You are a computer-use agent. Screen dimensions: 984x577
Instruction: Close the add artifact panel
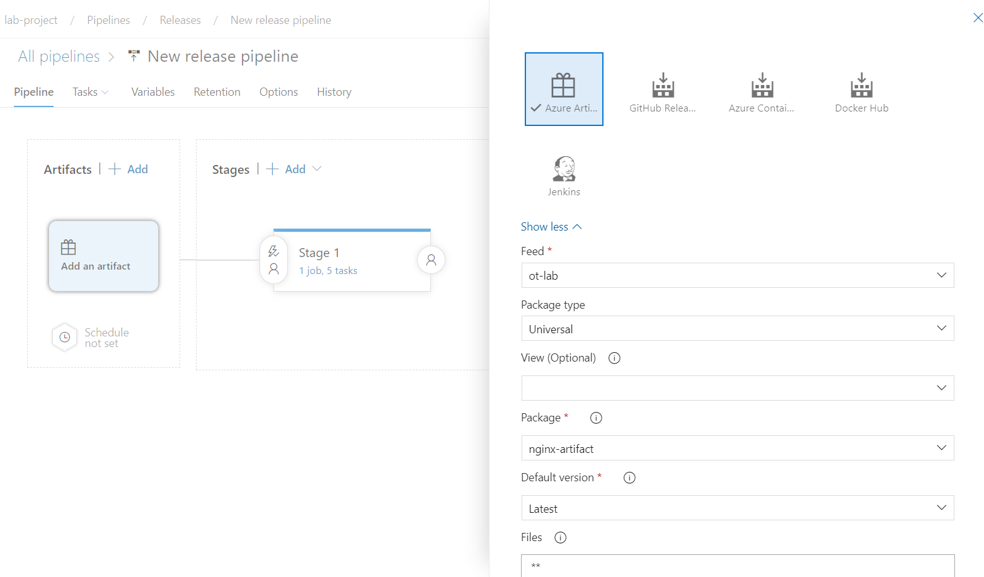point(978,18)
